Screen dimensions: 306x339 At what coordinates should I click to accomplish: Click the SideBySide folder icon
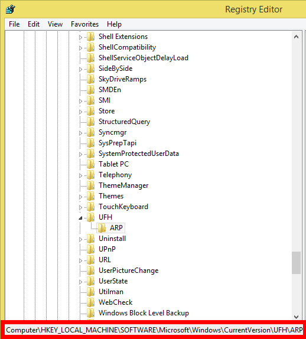click(x=91, y=69)
